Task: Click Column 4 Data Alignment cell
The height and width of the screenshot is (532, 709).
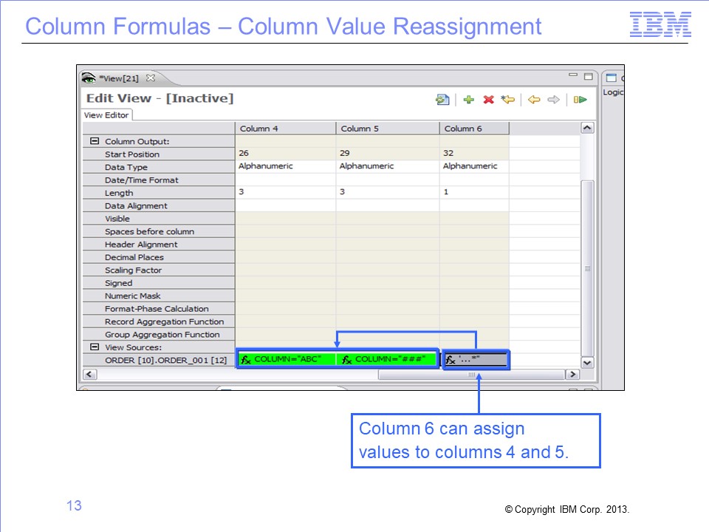Action: point(285,205)
